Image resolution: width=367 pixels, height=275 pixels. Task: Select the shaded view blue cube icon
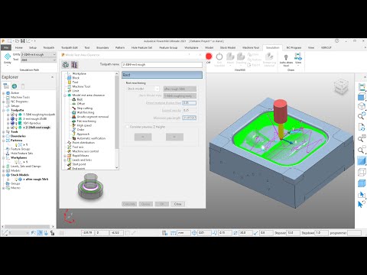pyautogui.click(x=362, y=160)
